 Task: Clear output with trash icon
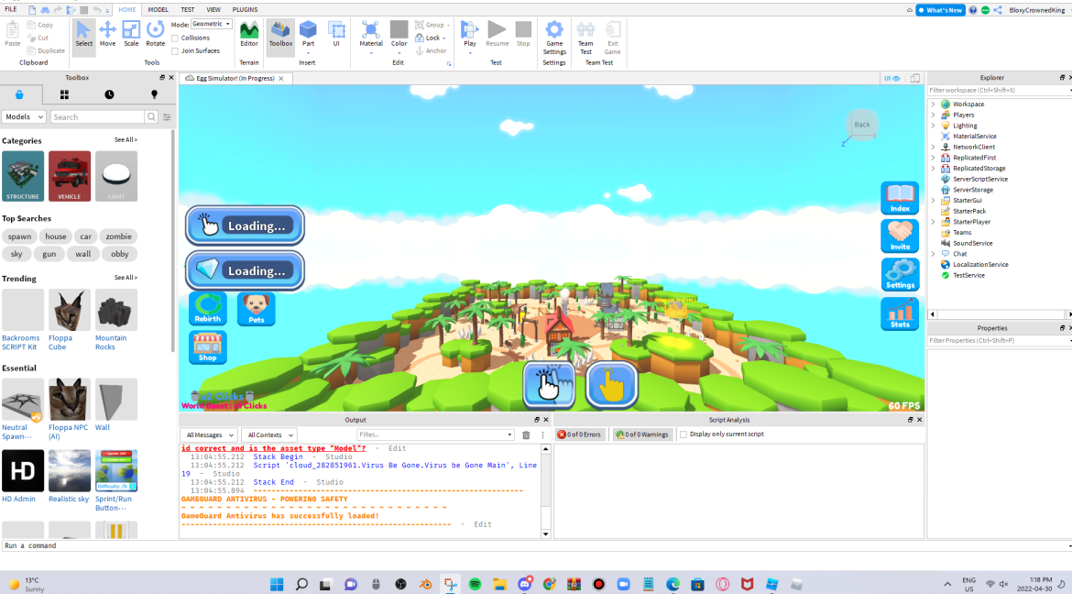(x=526, y=434)
